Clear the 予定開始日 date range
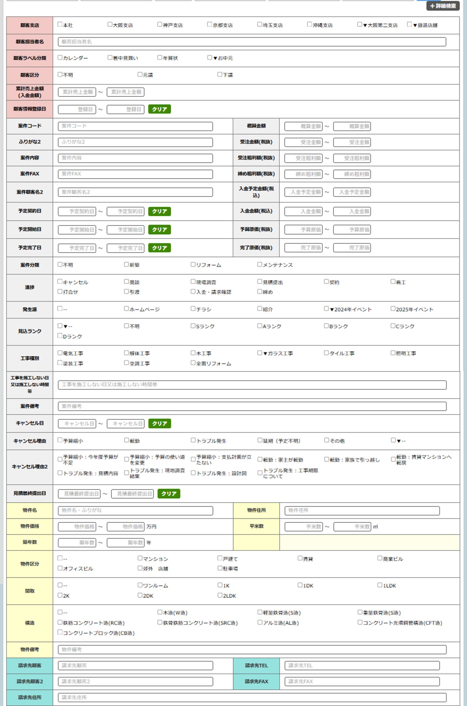 [160, 229]
